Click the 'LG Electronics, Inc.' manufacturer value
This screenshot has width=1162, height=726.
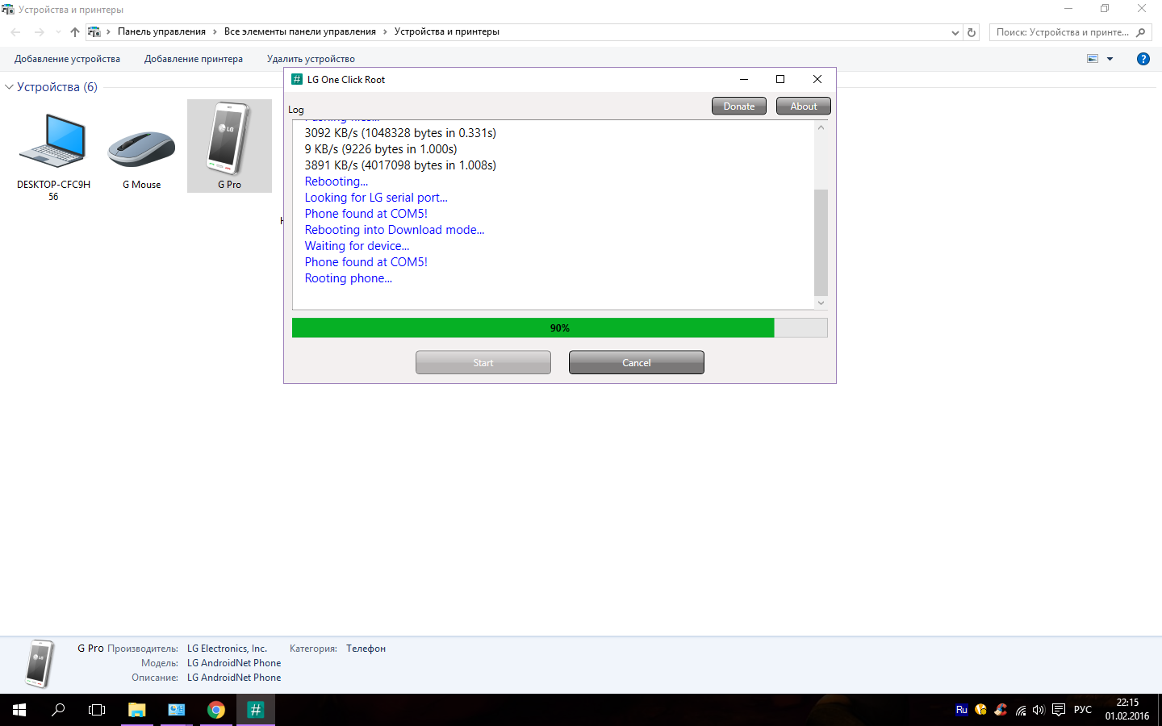227,649
